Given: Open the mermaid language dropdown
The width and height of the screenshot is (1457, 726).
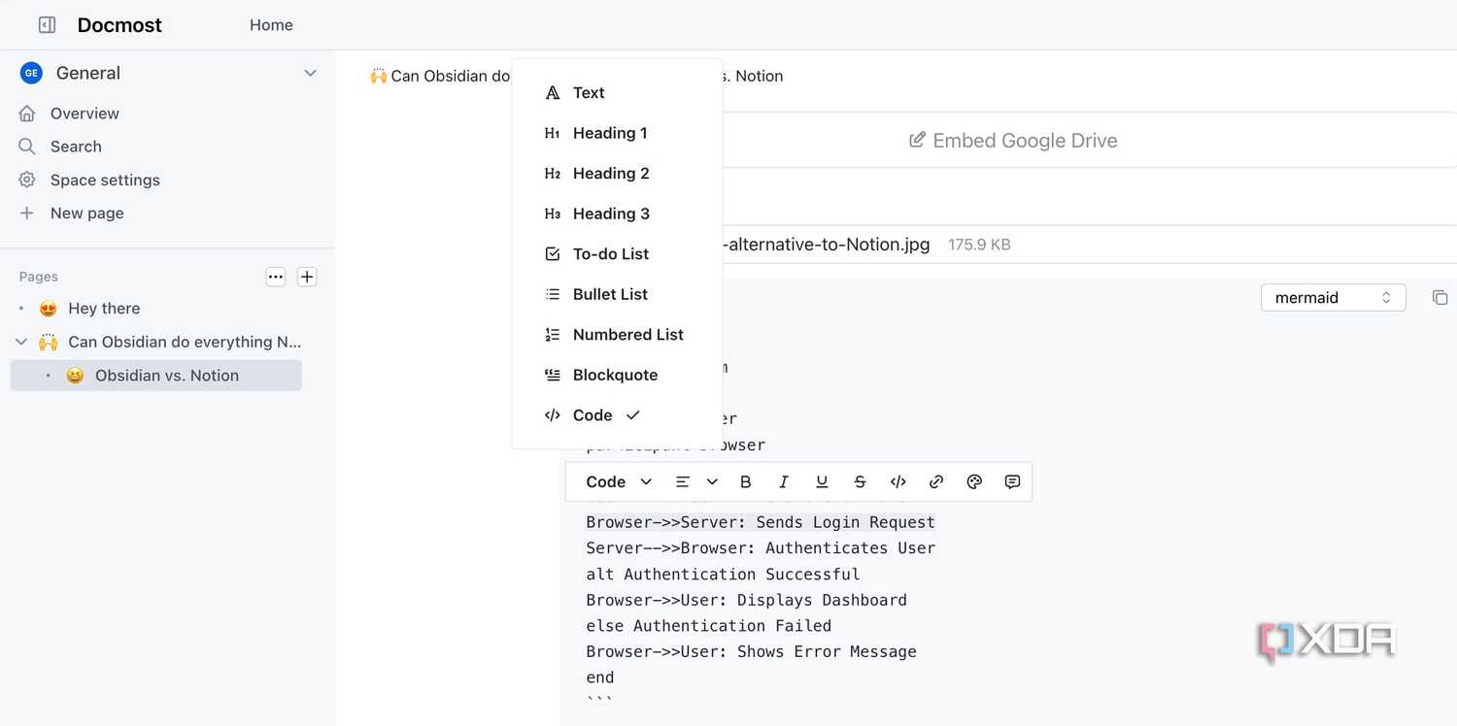Looking at the screenshot, I should [x=1333, y=297].
